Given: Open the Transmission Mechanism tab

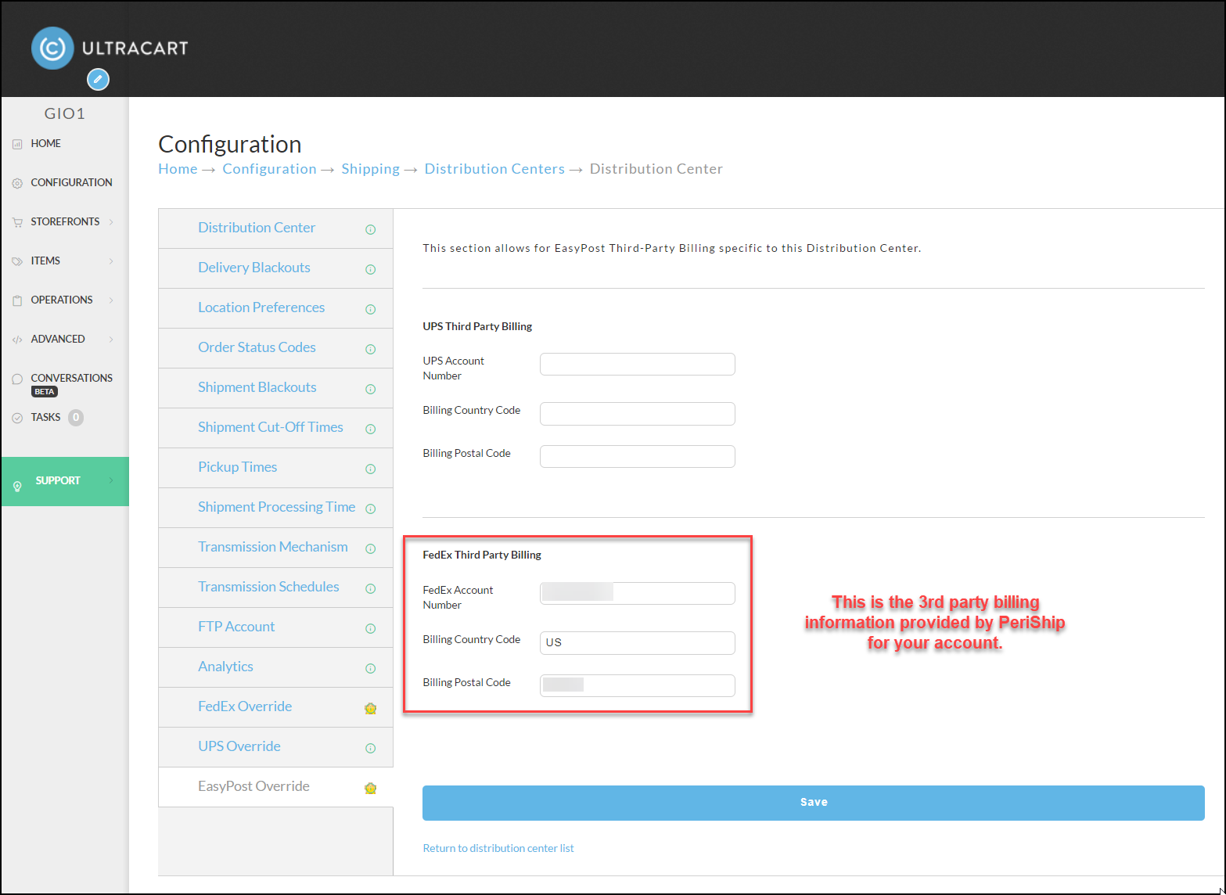Looking at the screenshot, I should (273, 547).
